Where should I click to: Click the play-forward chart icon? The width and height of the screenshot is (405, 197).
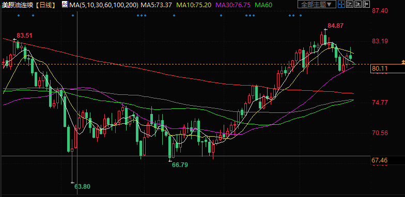pyautogui.click(x=358, y=4)
